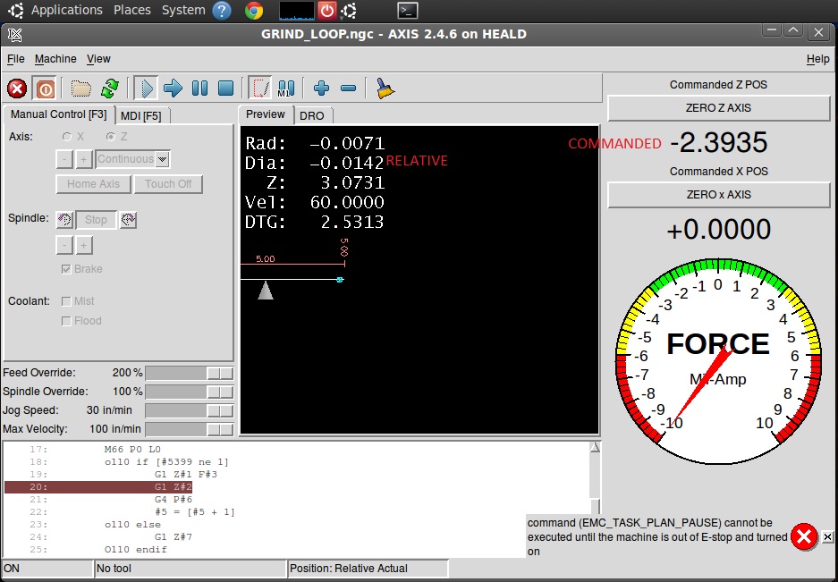Click the FORCE gauge dial

718,361
